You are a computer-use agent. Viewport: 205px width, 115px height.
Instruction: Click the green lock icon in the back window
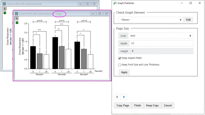[5, 13]
